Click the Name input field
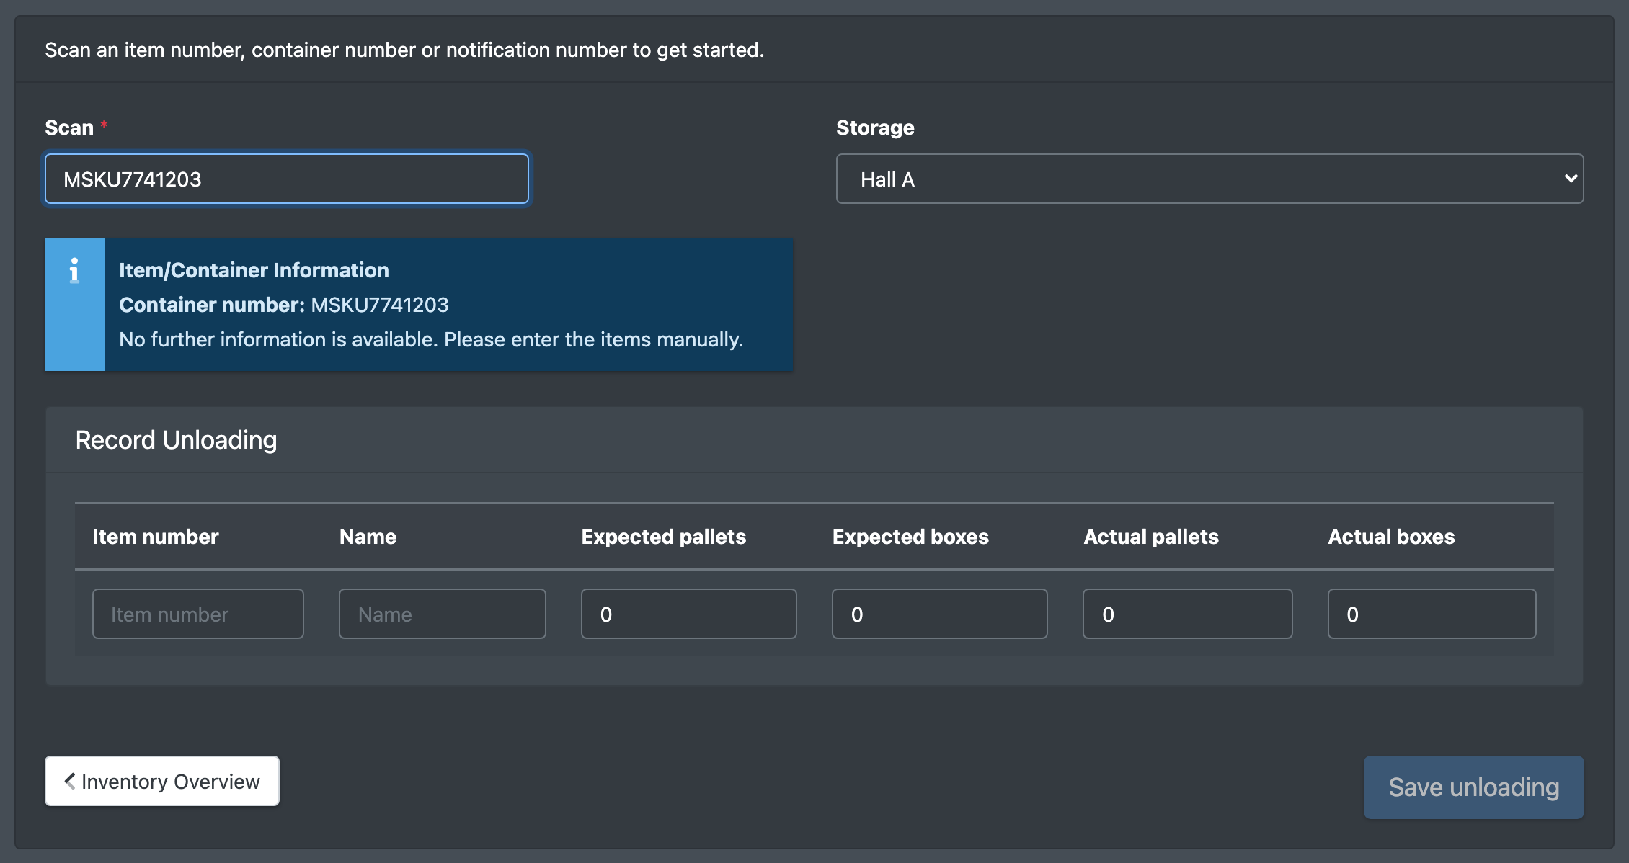The width and height of the screenshot is (1629, 863). [x=443, y=614]
